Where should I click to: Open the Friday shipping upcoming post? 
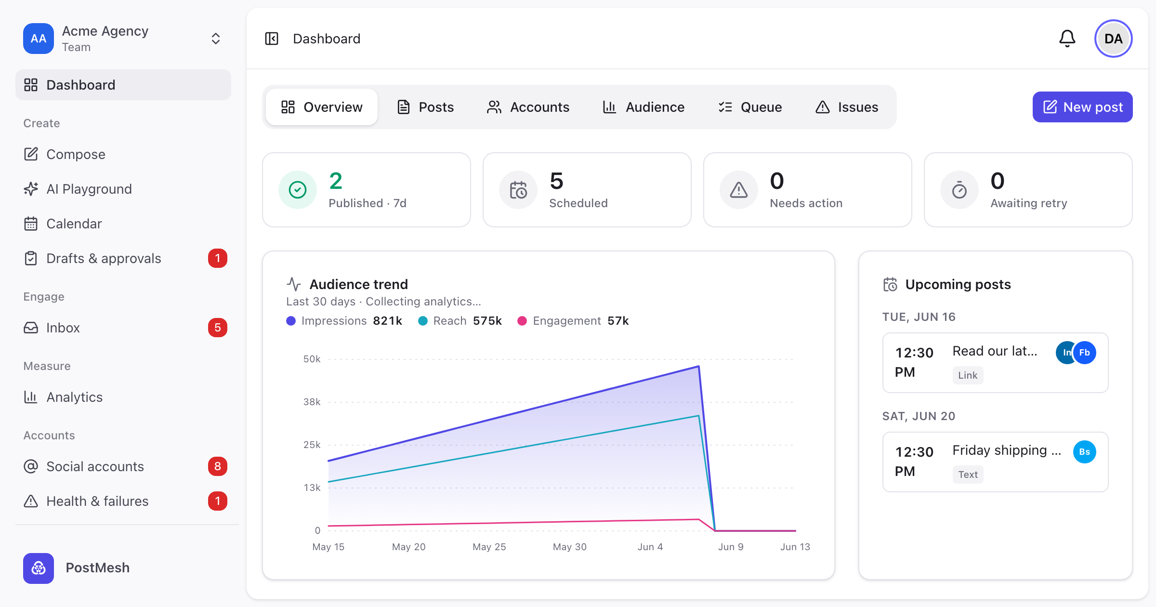pos(996,462)
